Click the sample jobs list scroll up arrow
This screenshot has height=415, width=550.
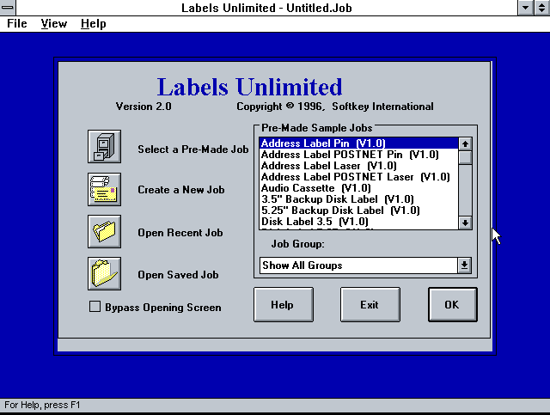click(465, 143)
